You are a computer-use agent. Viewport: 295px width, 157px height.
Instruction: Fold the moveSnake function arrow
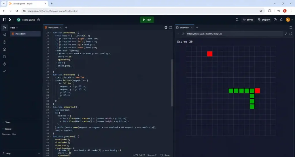point(51,33)
